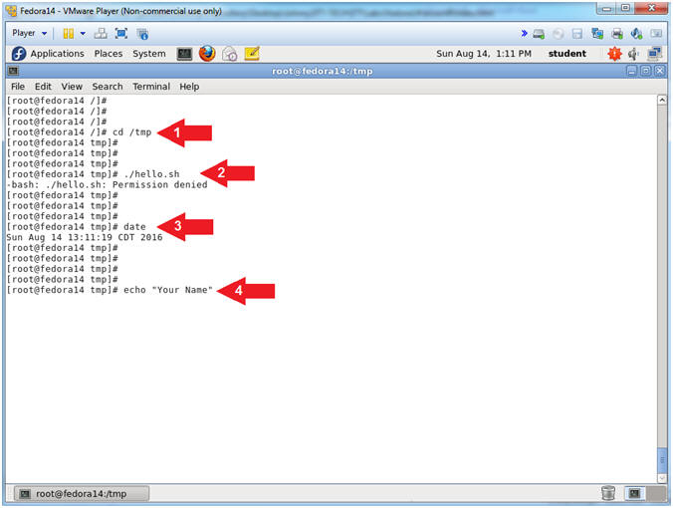This screenshot has width=673, height=508.
Task: Open the terminal File menu
Action: (x=18, y=87)
